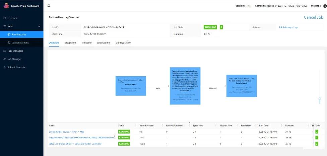Open the TimeLine tab
The height and width of the screenshot is (156, 327).
(86, 43)
